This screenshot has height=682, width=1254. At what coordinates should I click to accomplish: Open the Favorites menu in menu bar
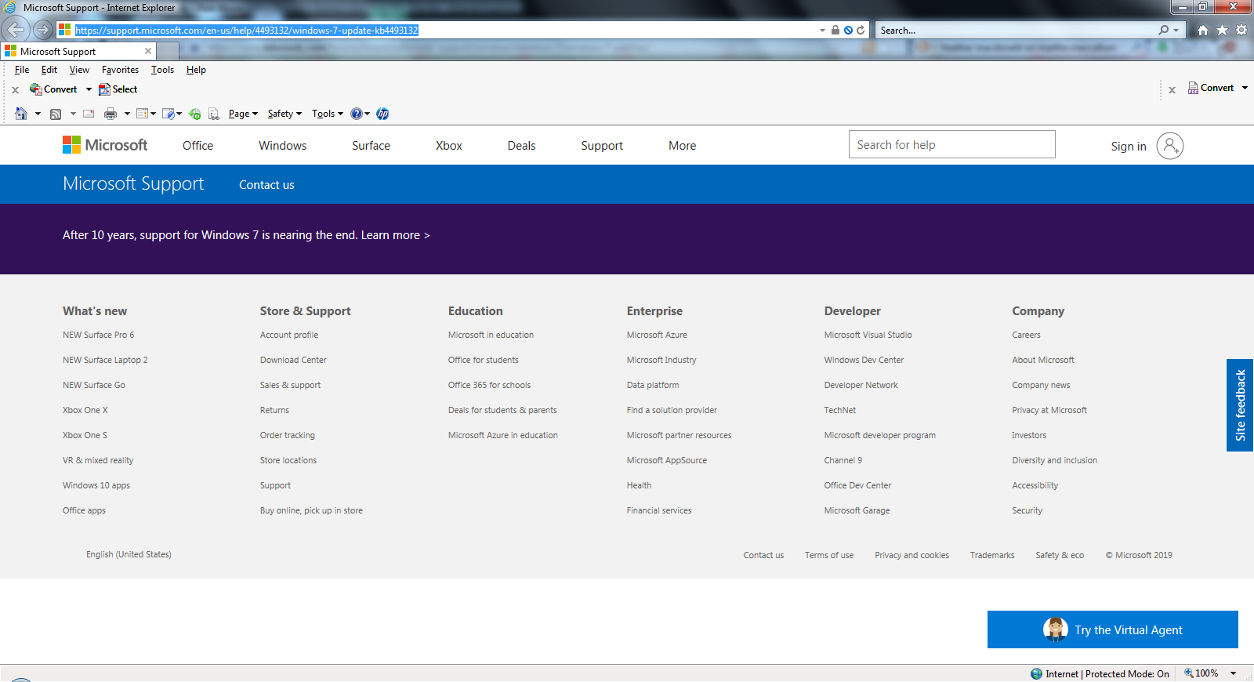pos(120,70)
